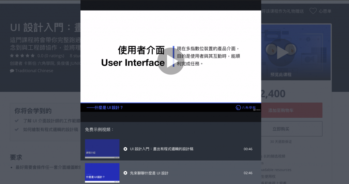Click checkmark icon next to 如何繪製有程式邏輯的設計稿
Image resolution: width=349 pixels, height=184 pixels.
point(17,130)
